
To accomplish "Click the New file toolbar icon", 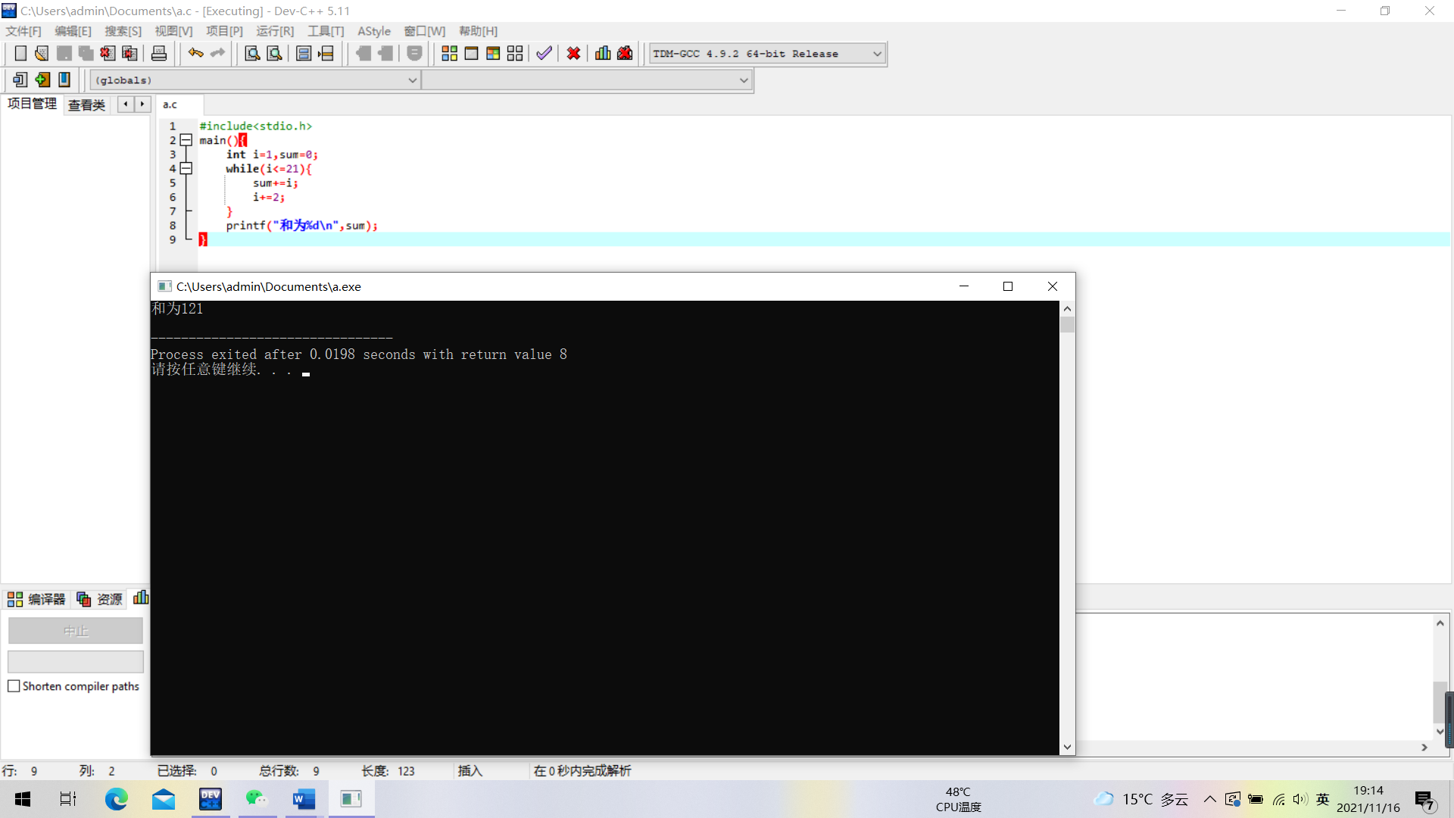I will [20, 53].
